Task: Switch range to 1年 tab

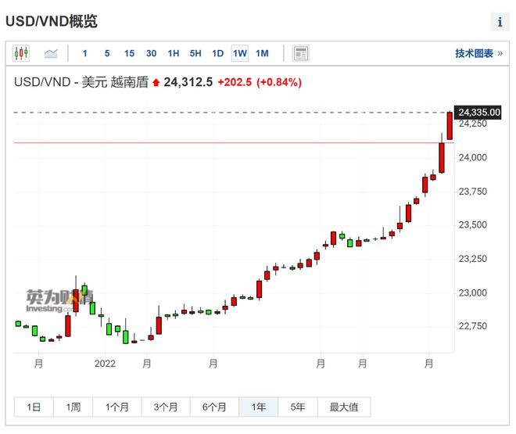Action: (259, 407)
